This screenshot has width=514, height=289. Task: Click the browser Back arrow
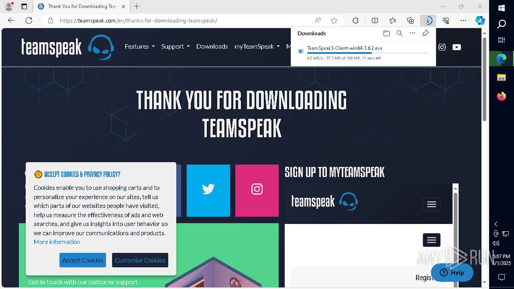11,20
